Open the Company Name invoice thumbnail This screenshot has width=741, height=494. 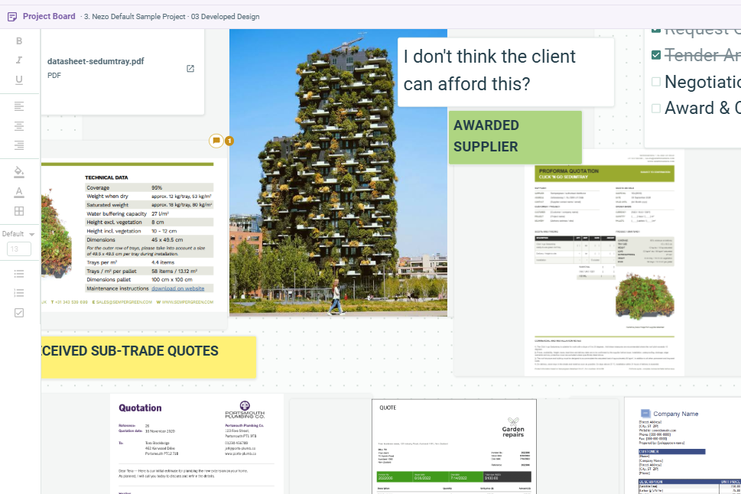(683, 446)
